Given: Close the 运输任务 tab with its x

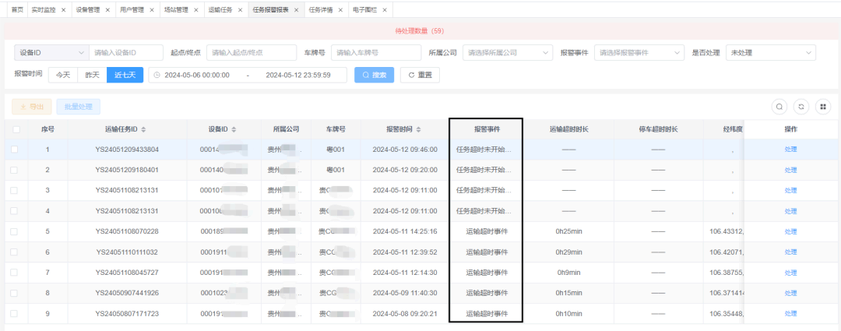Looking at the screenshot, I should [241, 10].
